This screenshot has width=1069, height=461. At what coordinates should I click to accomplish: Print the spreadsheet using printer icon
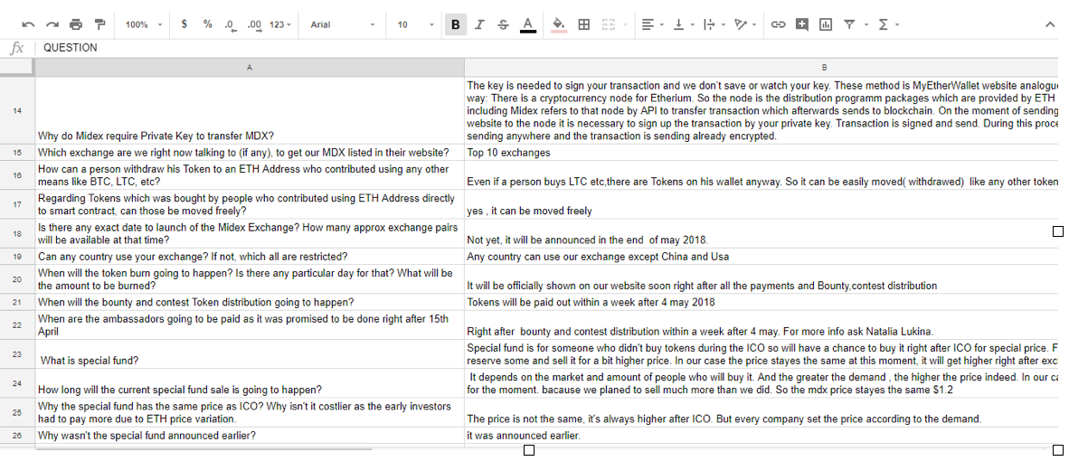(76, 24)
